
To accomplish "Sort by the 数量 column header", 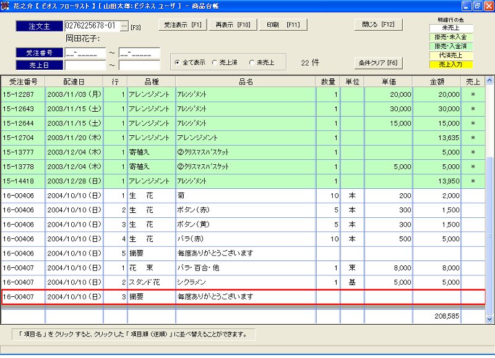I will [328, 81].
